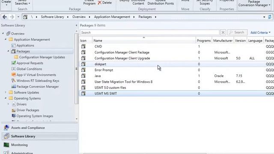Collapse the Overview tree node
Viewport: 274px width, 154px height.
tap(3, 33)
